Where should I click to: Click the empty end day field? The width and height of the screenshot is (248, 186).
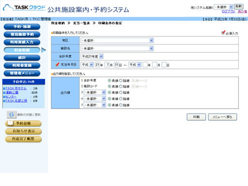[164, 65]
